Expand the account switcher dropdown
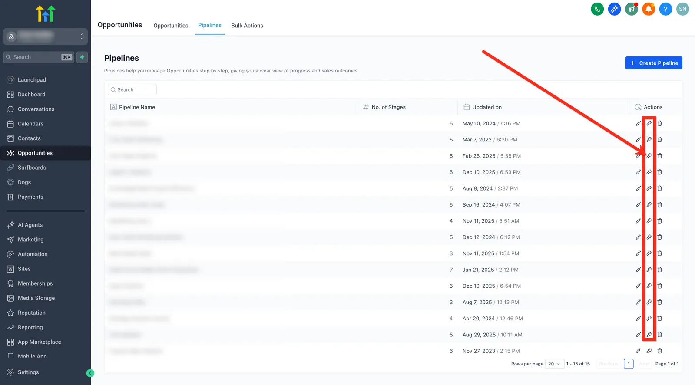Image resolution: width=695 pixels, height=385 pixels. tap(46, 37)
